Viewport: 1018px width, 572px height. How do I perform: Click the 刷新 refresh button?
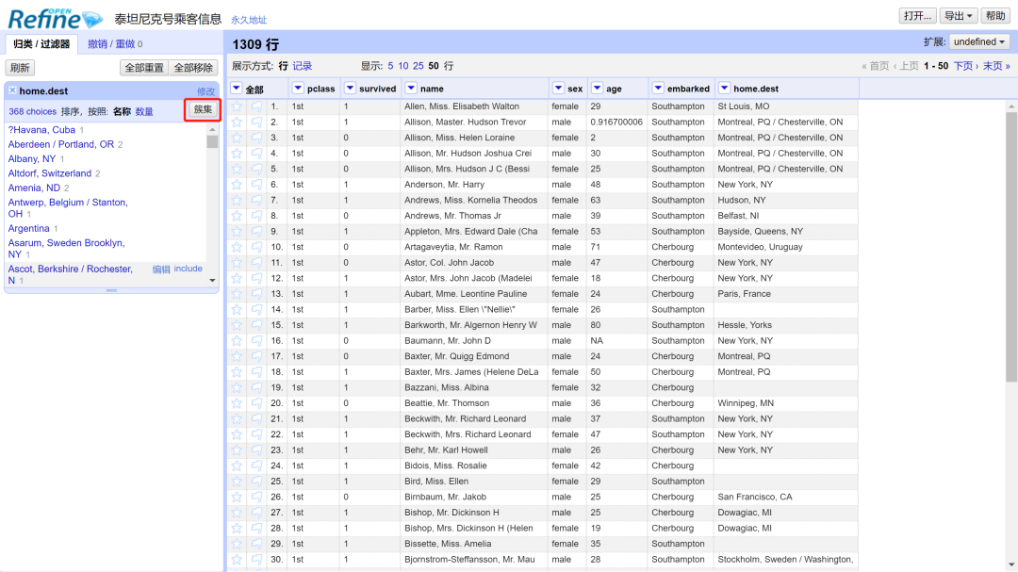(x=20, y=68)
